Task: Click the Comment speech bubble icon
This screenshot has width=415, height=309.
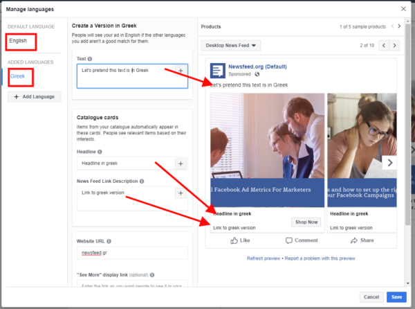Action: 290,240
